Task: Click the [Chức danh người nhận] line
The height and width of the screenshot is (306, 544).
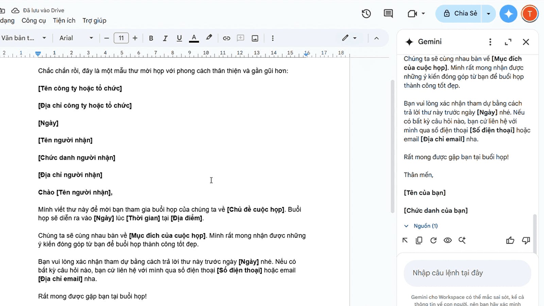Action: [x=76, y=158]
